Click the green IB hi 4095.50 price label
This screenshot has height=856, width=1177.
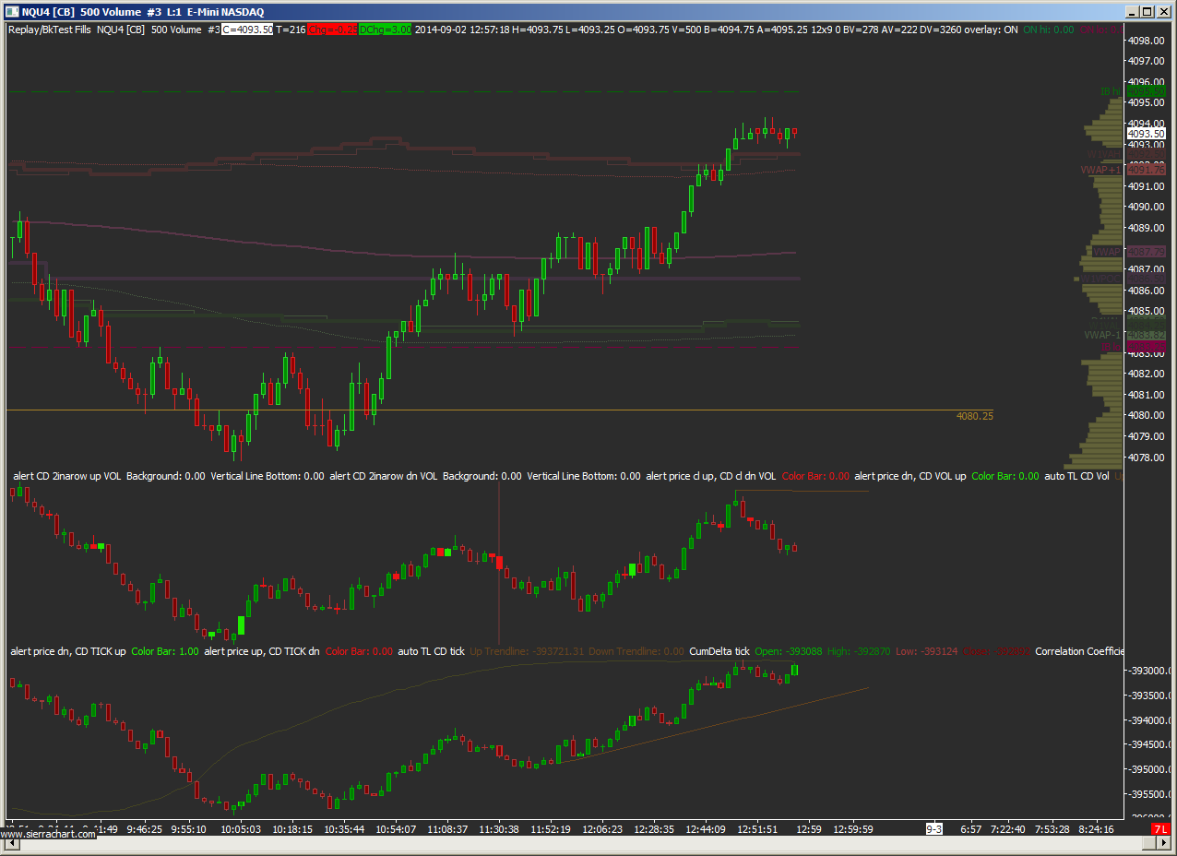tap(1146, 92)
